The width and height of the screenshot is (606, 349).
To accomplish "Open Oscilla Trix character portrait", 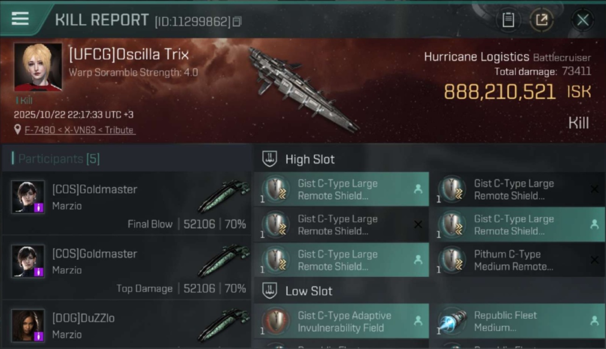I will click(x=38, y=67).
